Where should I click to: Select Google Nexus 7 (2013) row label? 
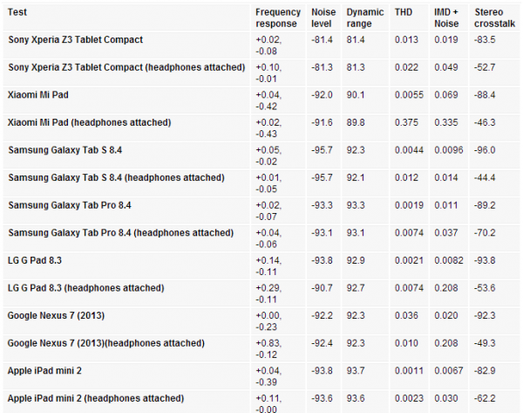coord(56,316)
